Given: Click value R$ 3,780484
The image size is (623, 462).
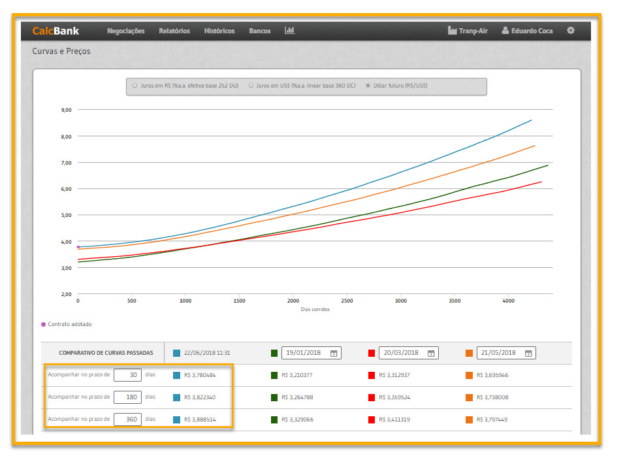Looking at the screenshot, I should tap(200, 375).
